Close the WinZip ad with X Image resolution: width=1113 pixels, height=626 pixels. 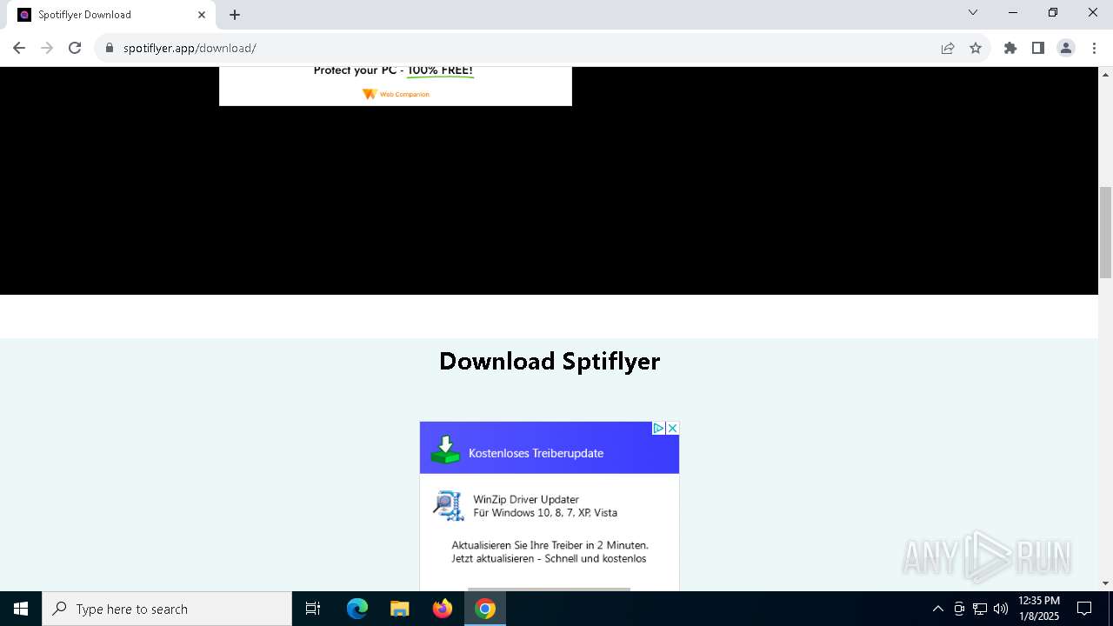click(672, 428)
